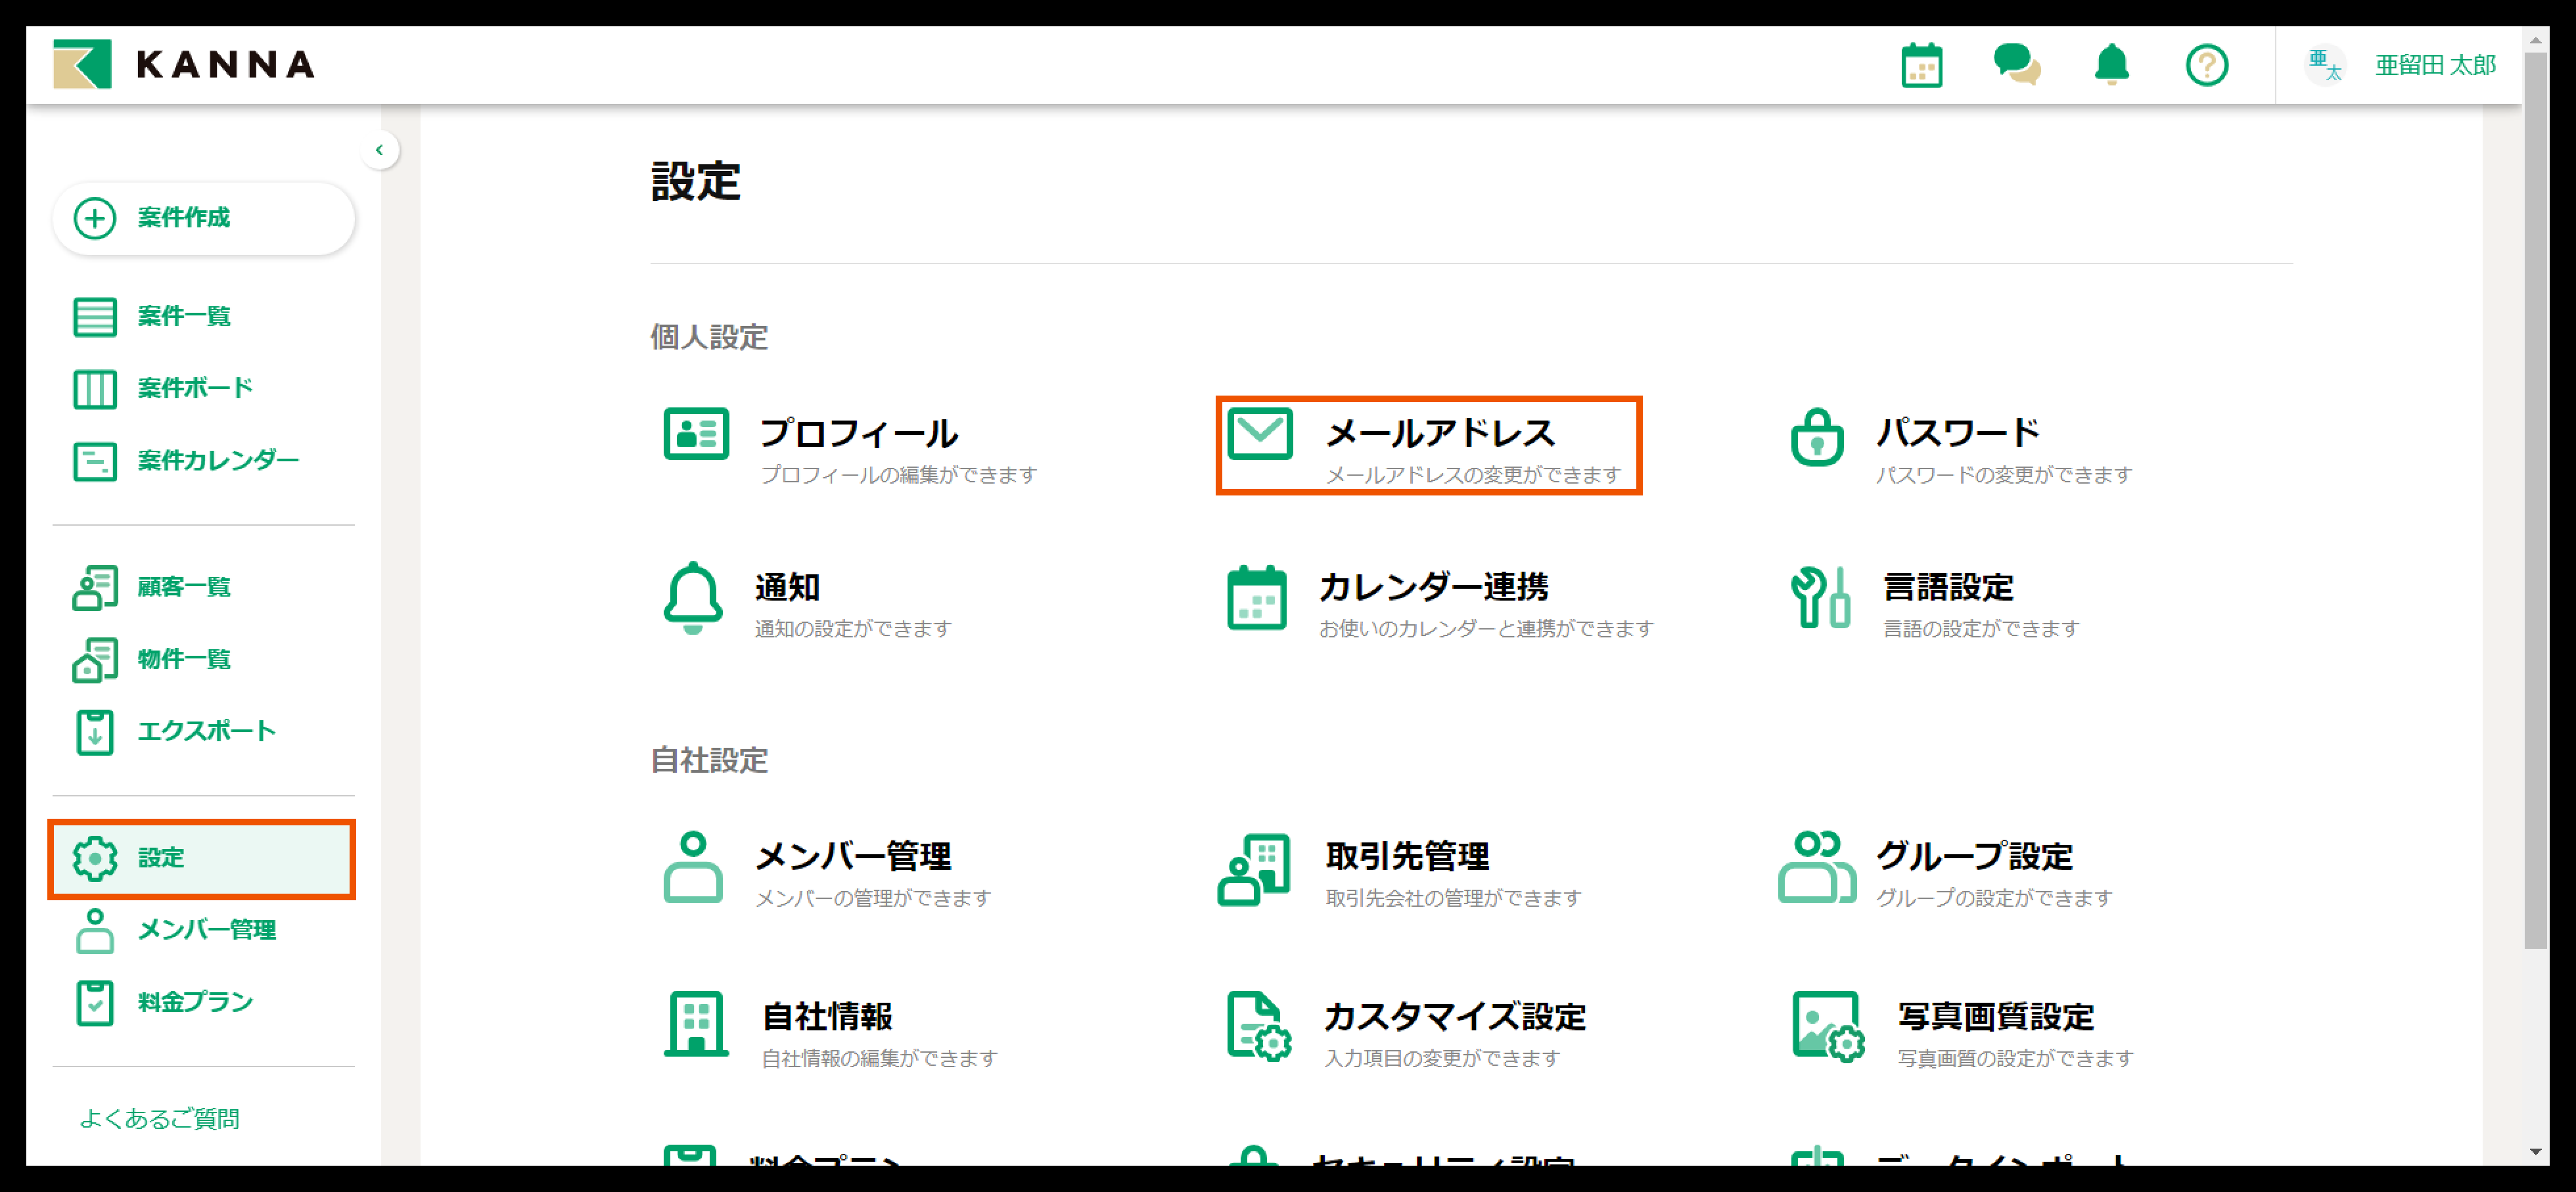
Task: Open group settings (グループ設定) icon
Action: tap(1816, 867)
